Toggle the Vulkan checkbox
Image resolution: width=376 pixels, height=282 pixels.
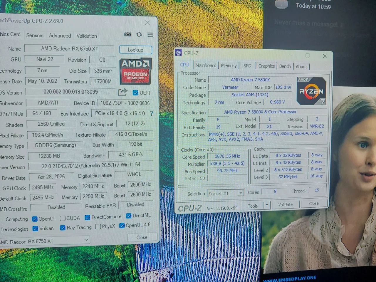coord(35,229)
